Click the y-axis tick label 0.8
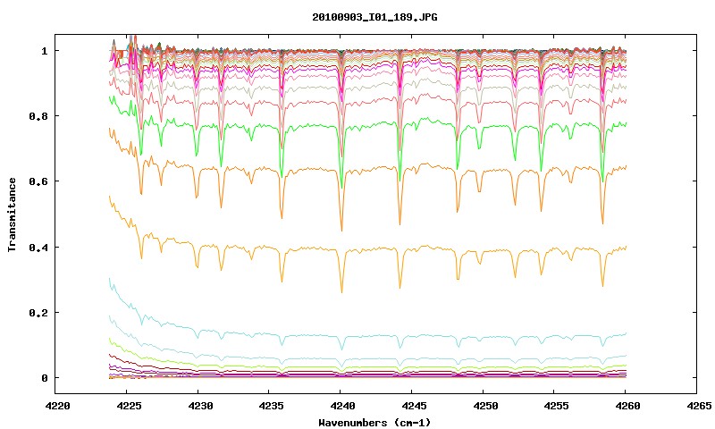 38,116
